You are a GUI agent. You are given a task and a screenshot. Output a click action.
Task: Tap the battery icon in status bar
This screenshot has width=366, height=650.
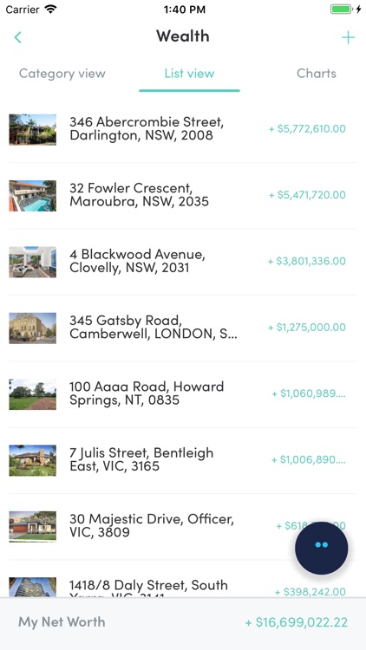342,10
